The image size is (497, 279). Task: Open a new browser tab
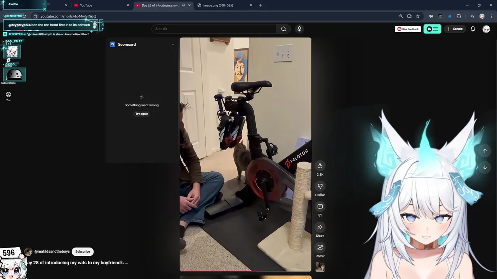click(260, 5)
